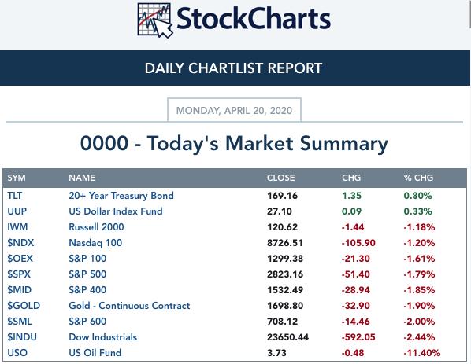Open the Russell 2000 chart link
This screenshot has width=471, height=364.
click(x=96, y=227)
